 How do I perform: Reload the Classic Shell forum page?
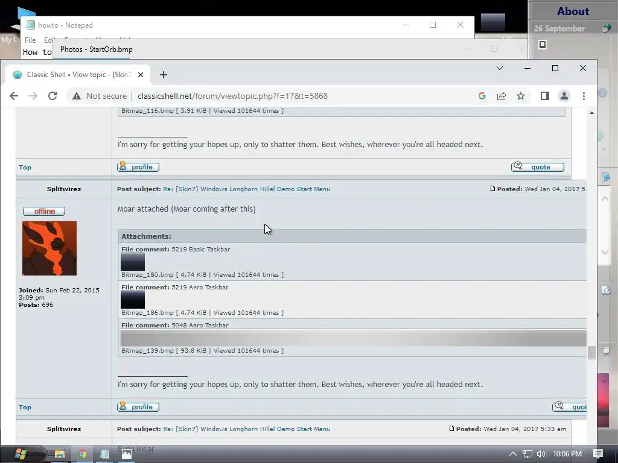(x=53, y=96)
